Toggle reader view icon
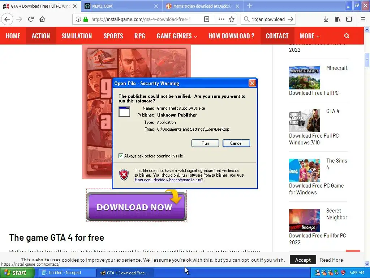 [207, 20]
